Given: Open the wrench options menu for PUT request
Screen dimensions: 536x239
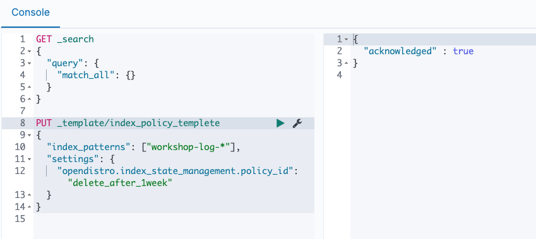Looking at the screenshot, I should pos(297,123).
